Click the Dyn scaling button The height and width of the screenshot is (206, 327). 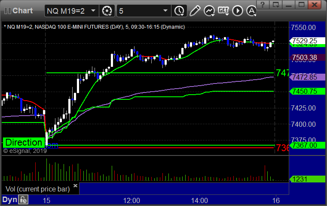(x=9, y=200)
